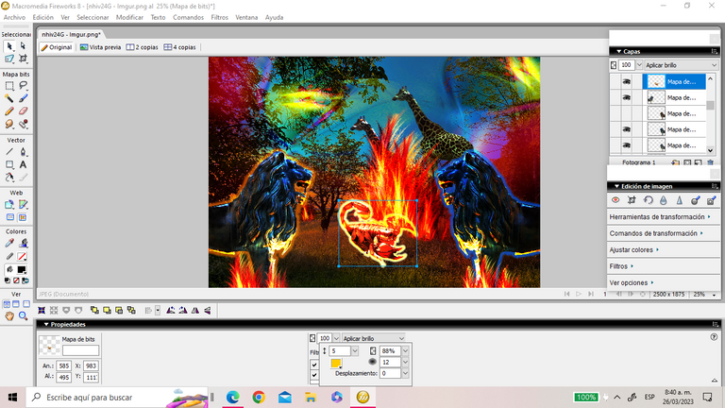Select the Blur tool
725x408 pixels.
9,124
